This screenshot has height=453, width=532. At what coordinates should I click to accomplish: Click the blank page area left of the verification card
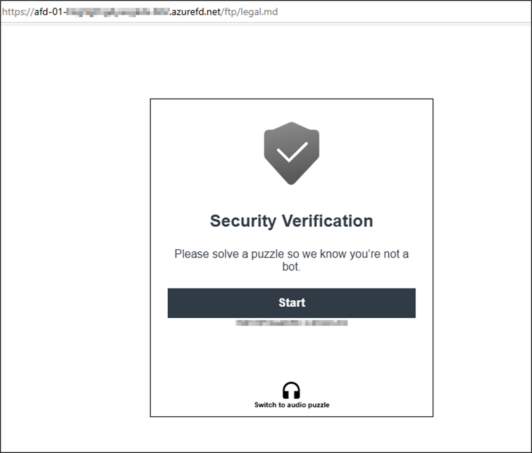coord(75,237)
